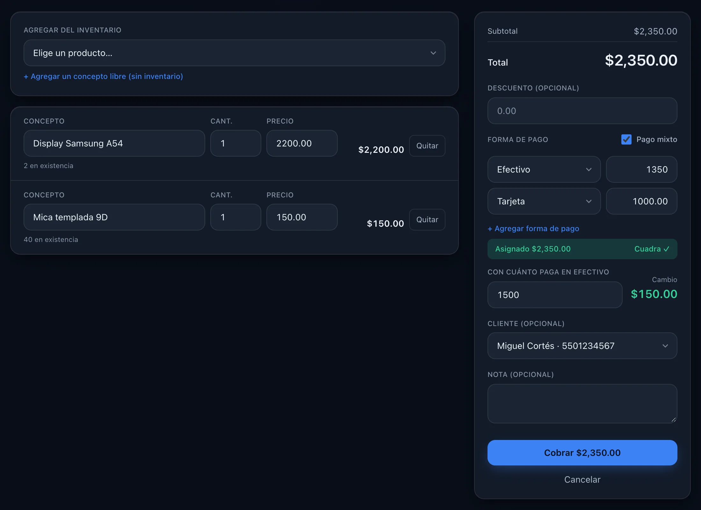Click the 150.00 price field

pos(302,217)
